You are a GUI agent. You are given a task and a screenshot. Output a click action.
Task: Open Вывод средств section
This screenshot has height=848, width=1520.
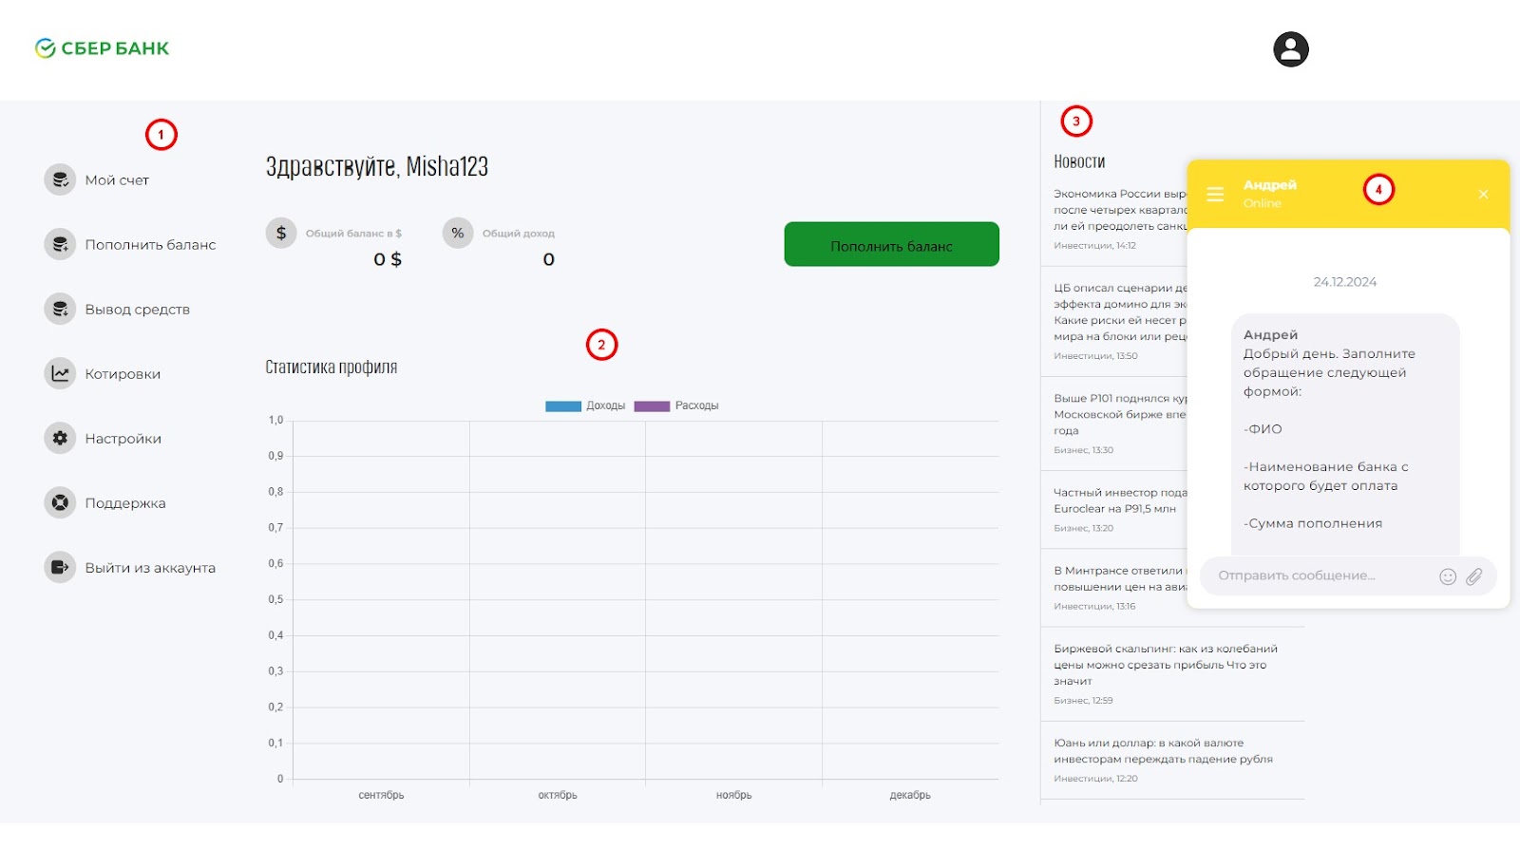click(x=138, y=309)
